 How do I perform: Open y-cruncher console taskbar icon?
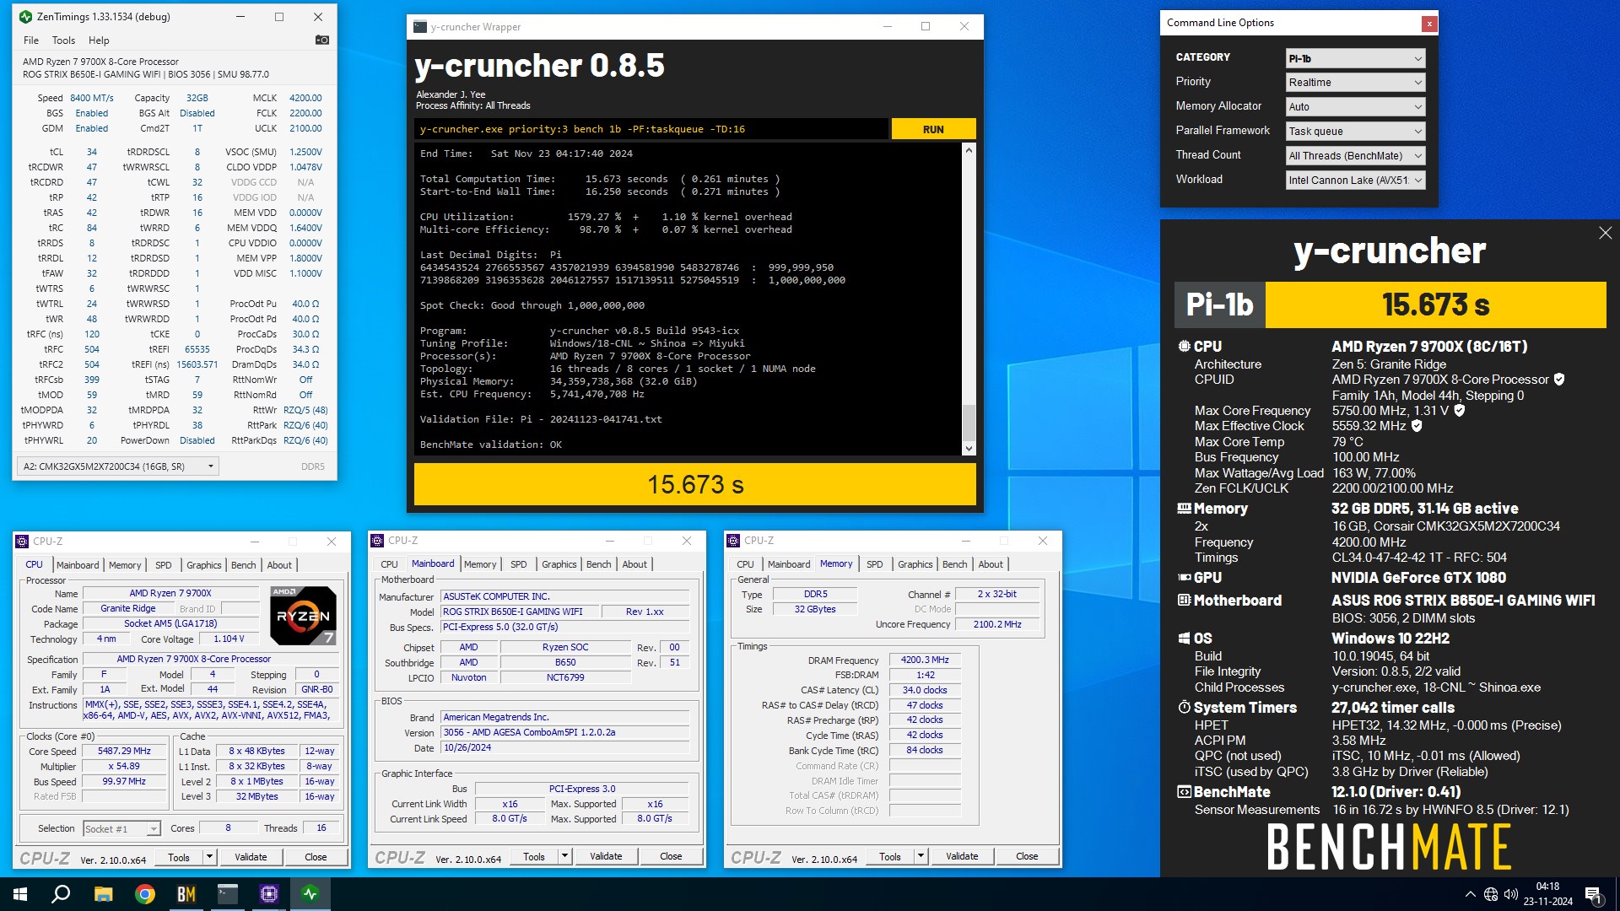[x=227, y=894]
